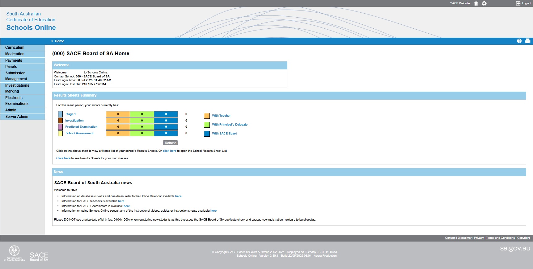Click the yellow School Assessment swatch

click(x=60, y=133)
